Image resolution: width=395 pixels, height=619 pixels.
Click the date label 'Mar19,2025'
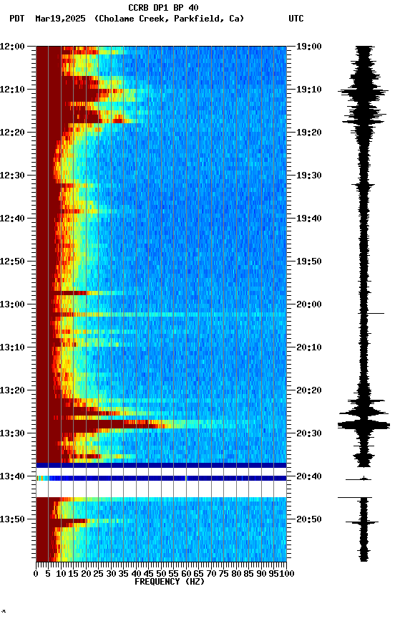click(x=60, y=19)
